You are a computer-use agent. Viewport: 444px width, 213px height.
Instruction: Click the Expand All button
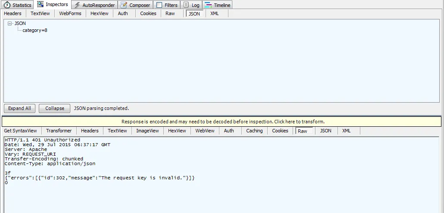pyautogui.click(x=19, y=108)
